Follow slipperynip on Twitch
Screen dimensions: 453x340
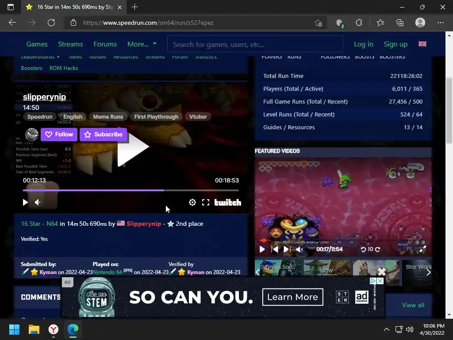pyautogui.click(x=59, y=135)
